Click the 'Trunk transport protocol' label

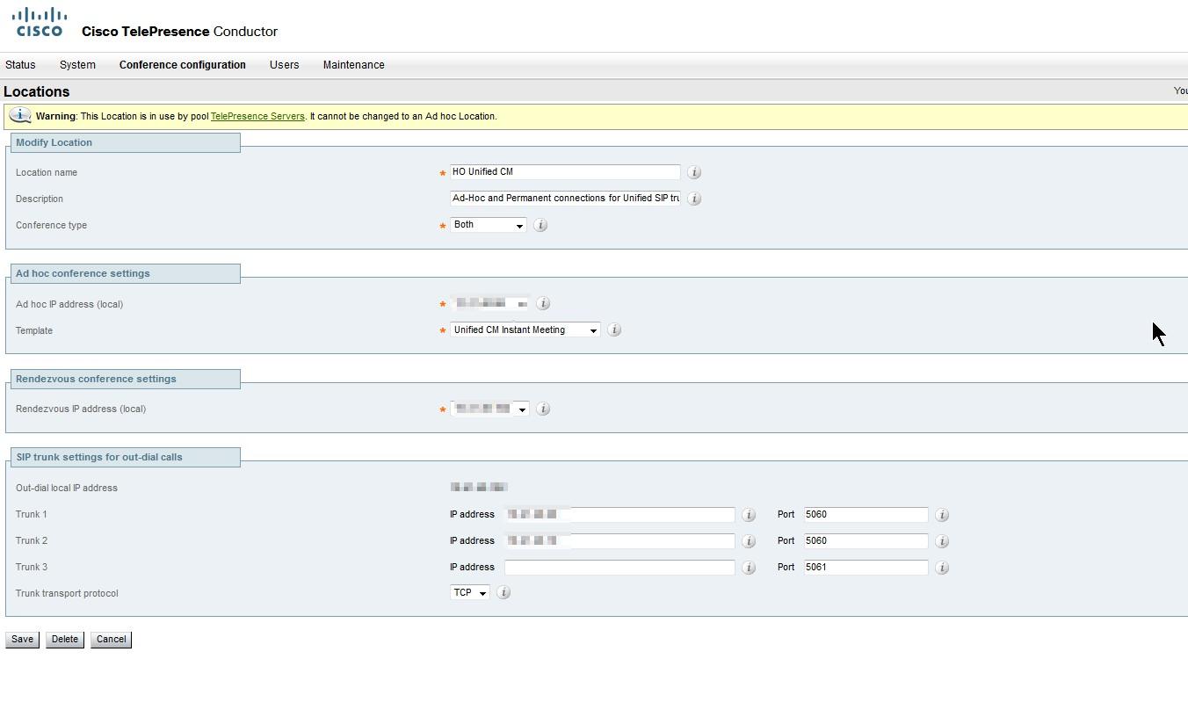pos(67,594)
